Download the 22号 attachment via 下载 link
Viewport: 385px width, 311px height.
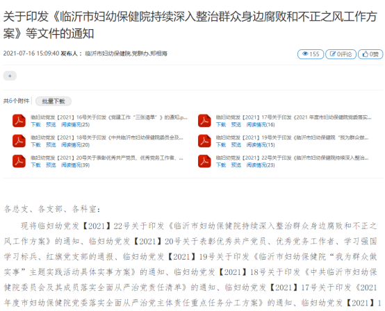(221, 165)
